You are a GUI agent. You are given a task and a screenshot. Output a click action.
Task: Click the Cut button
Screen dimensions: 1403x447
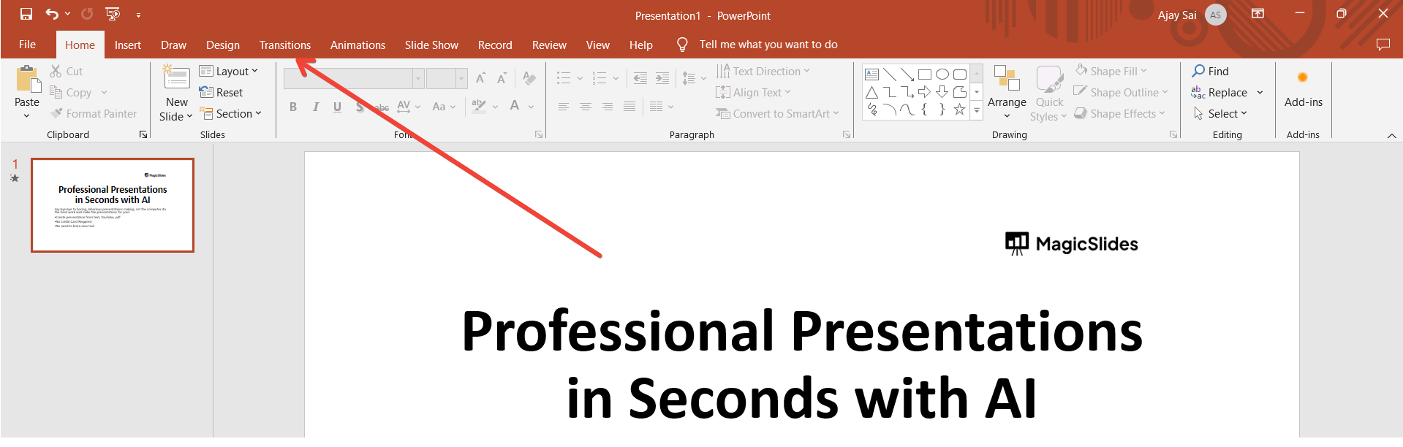tap(67, 71)
